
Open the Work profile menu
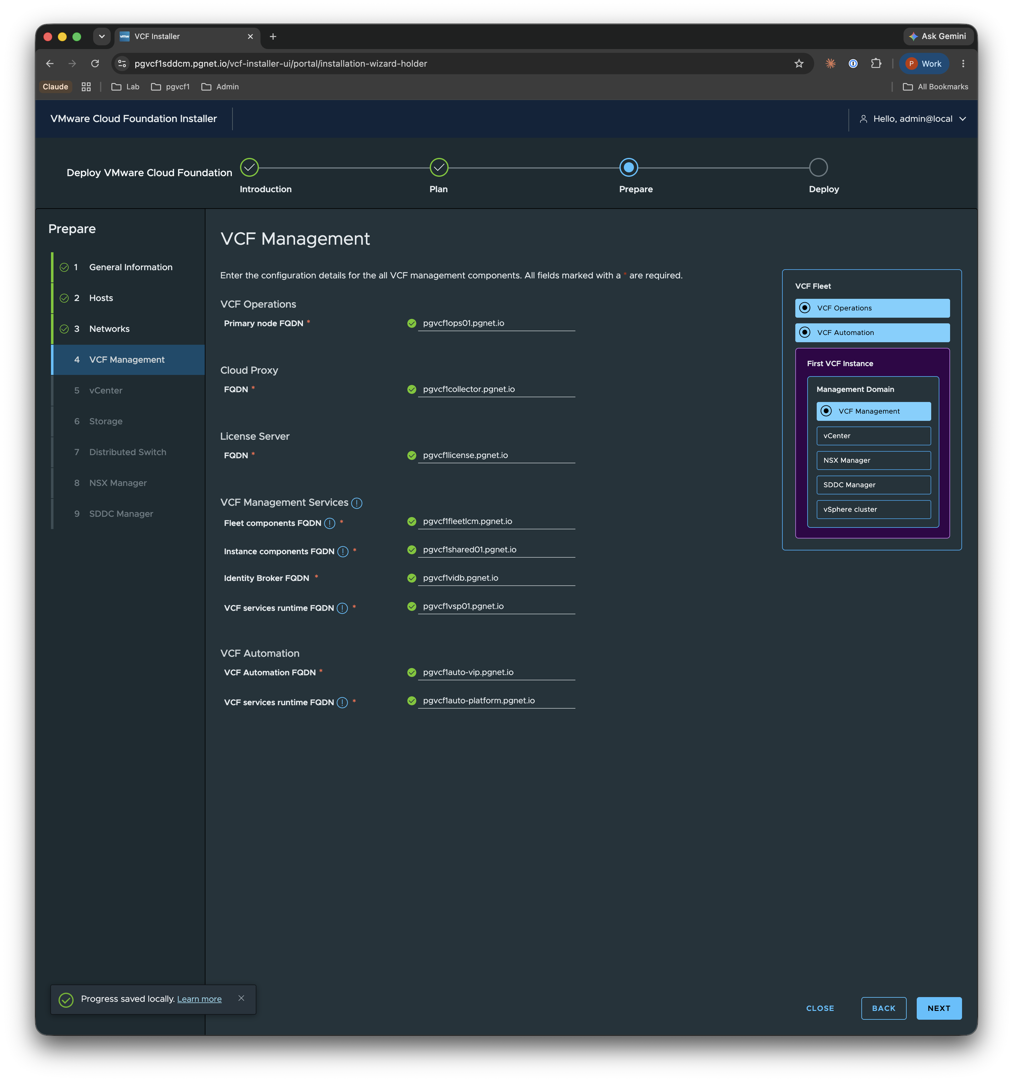(x=924, y=64)
